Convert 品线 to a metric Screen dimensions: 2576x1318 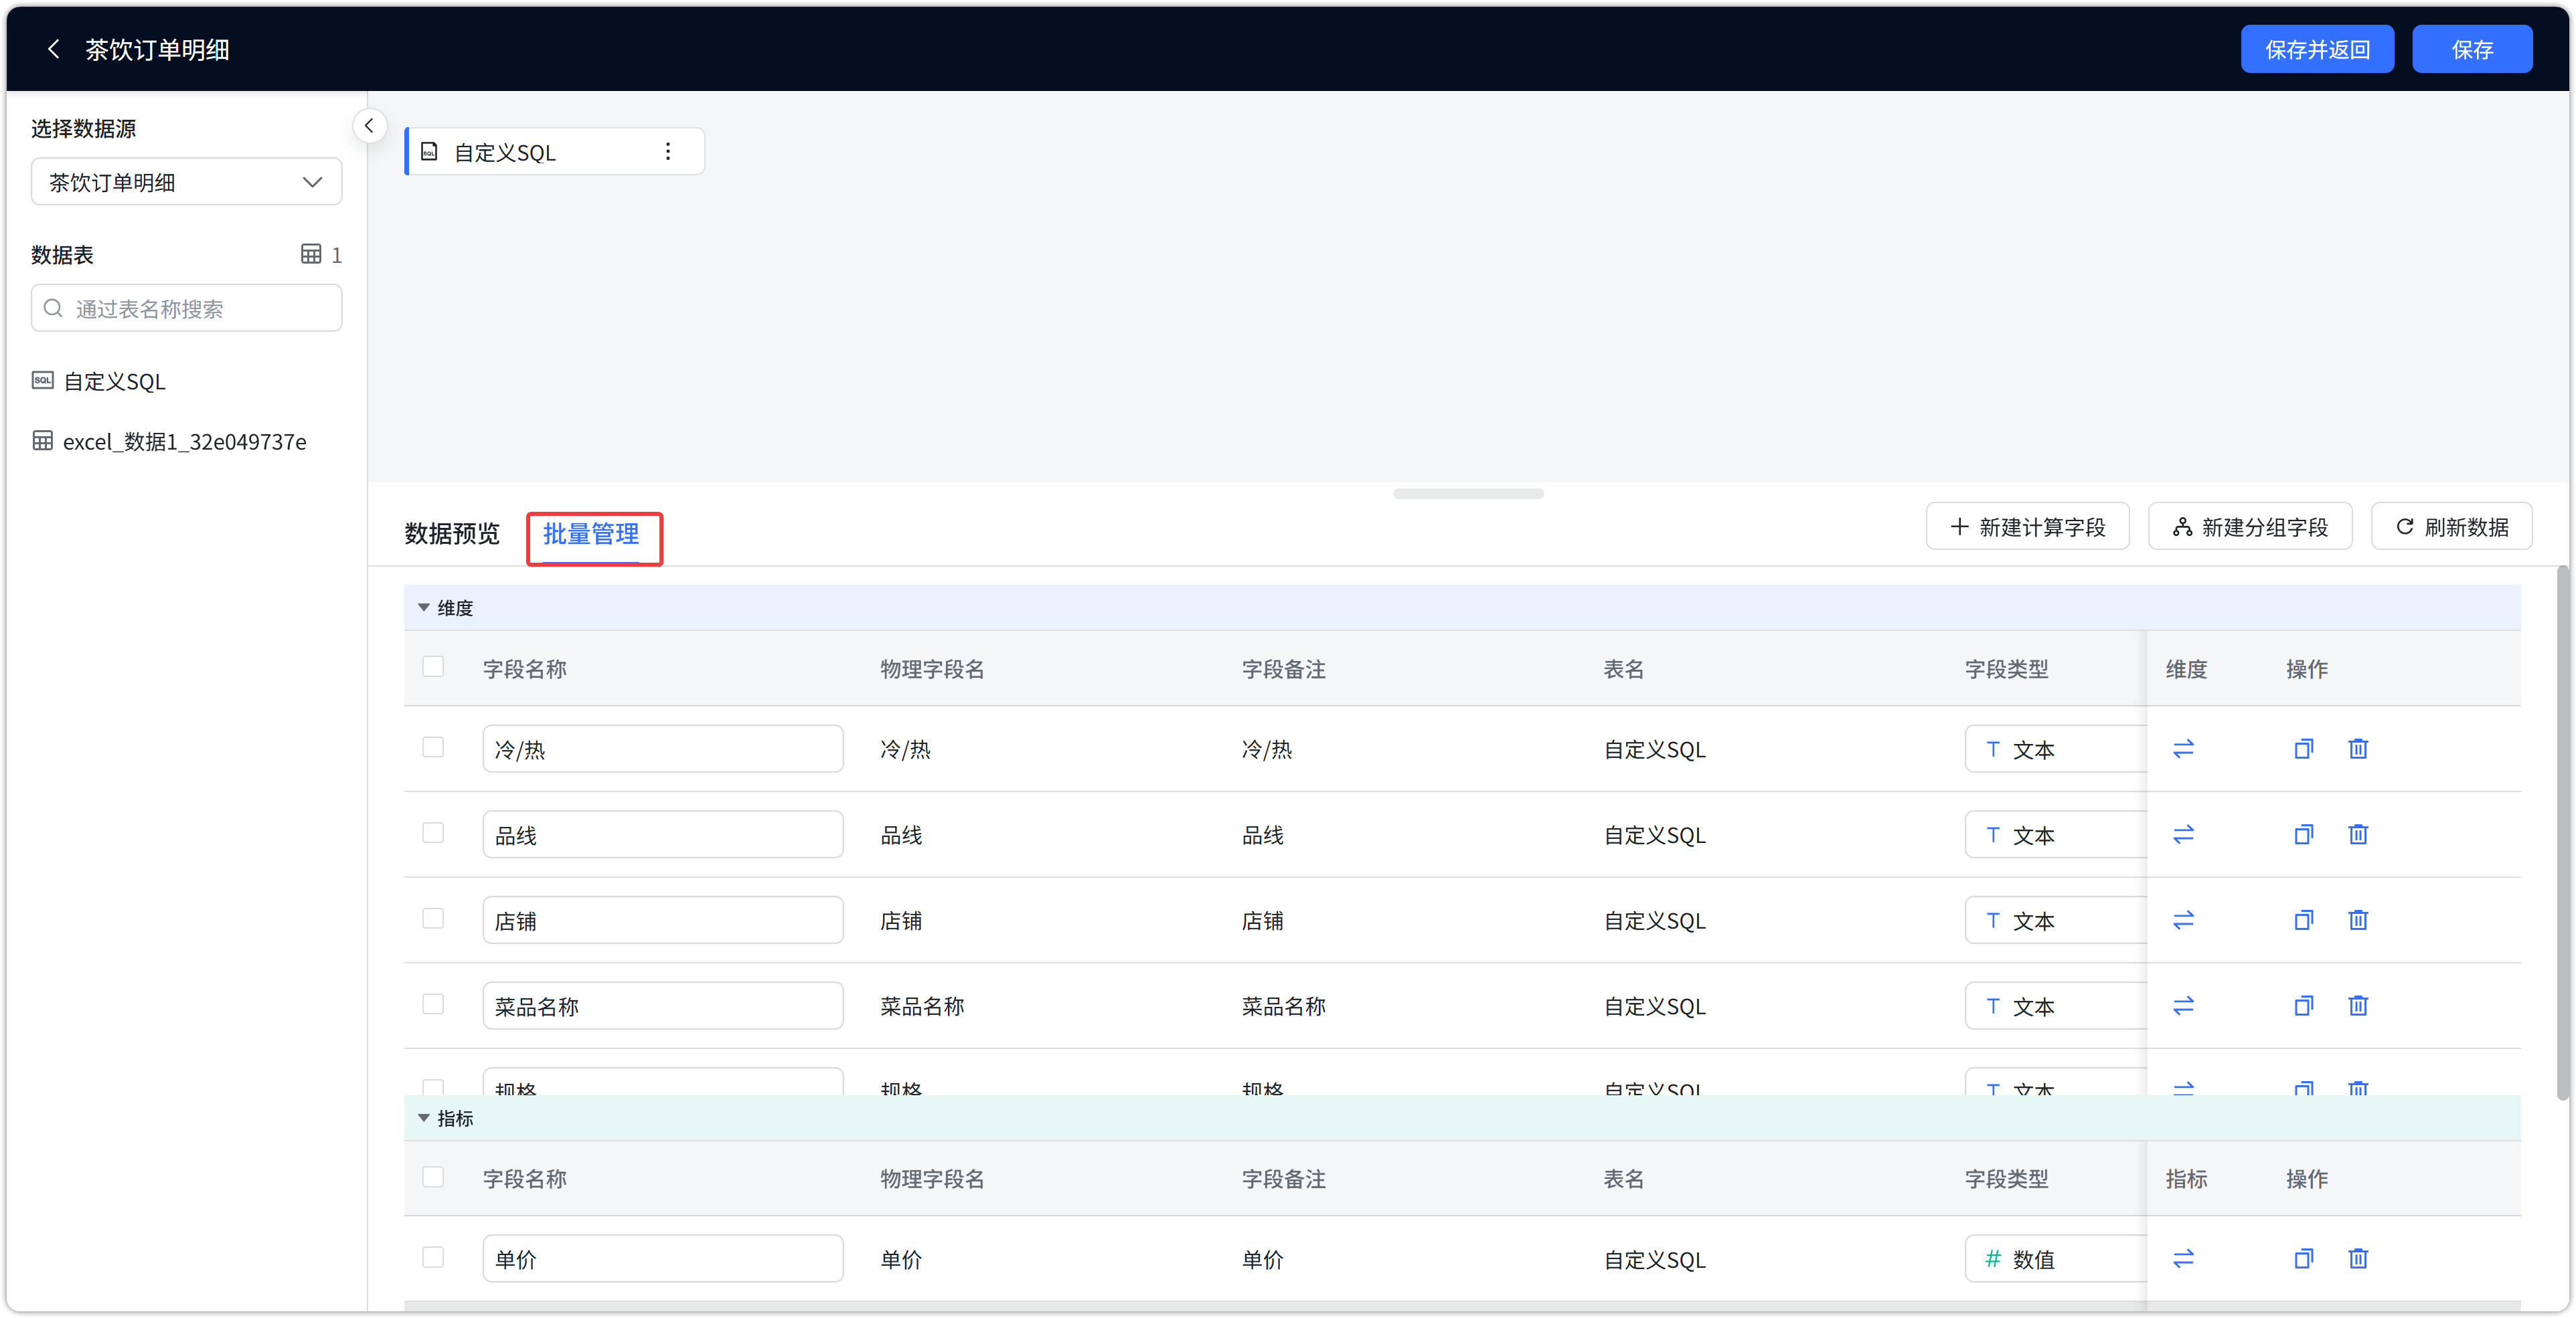tap(2183, 834)
